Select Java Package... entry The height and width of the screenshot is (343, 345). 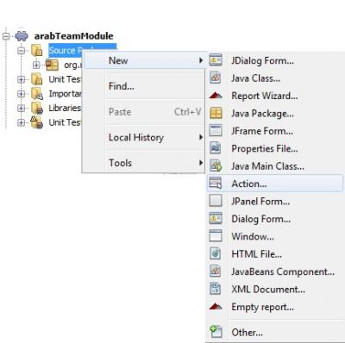275,113
